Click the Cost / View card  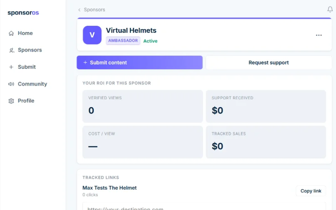[143, 142]
